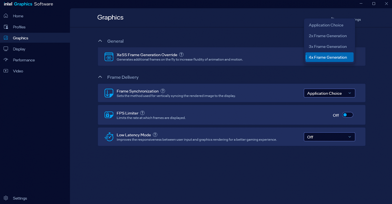Open the Home page in sidebar
The height and width of the screenshot is (204, 392).
[x=35, y=16]
